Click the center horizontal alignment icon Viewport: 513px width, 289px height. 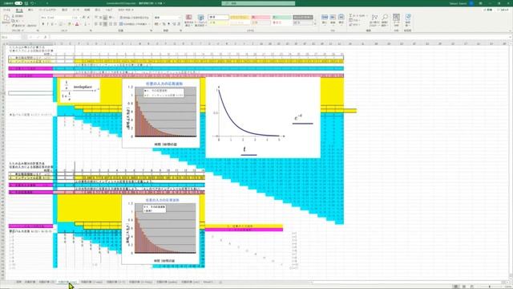[100, 24]
